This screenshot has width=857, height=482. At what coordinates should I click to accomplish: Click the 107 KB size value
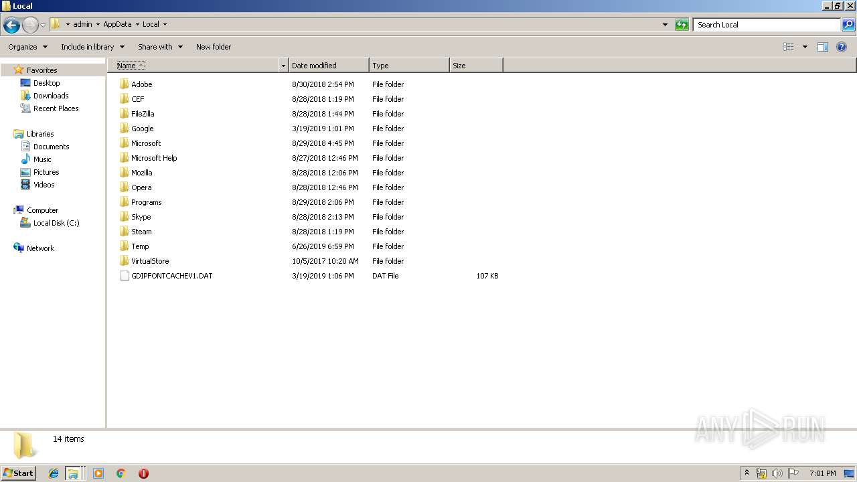(487, 276)
